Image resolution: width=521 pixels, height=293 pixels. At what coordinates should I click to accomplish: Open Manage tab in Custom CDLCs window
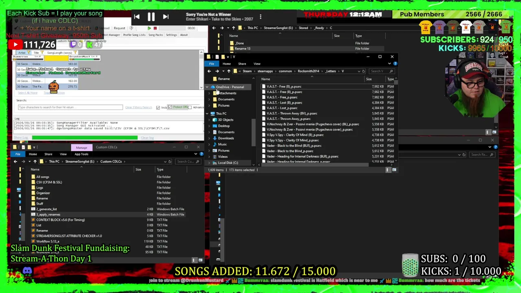(x=81, y=147)
